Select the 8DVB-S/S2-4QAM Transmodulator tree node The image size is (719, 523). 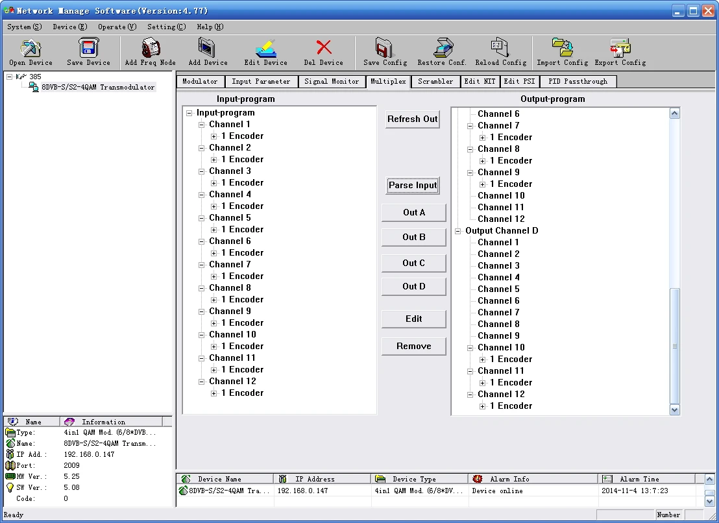(97, 87)
